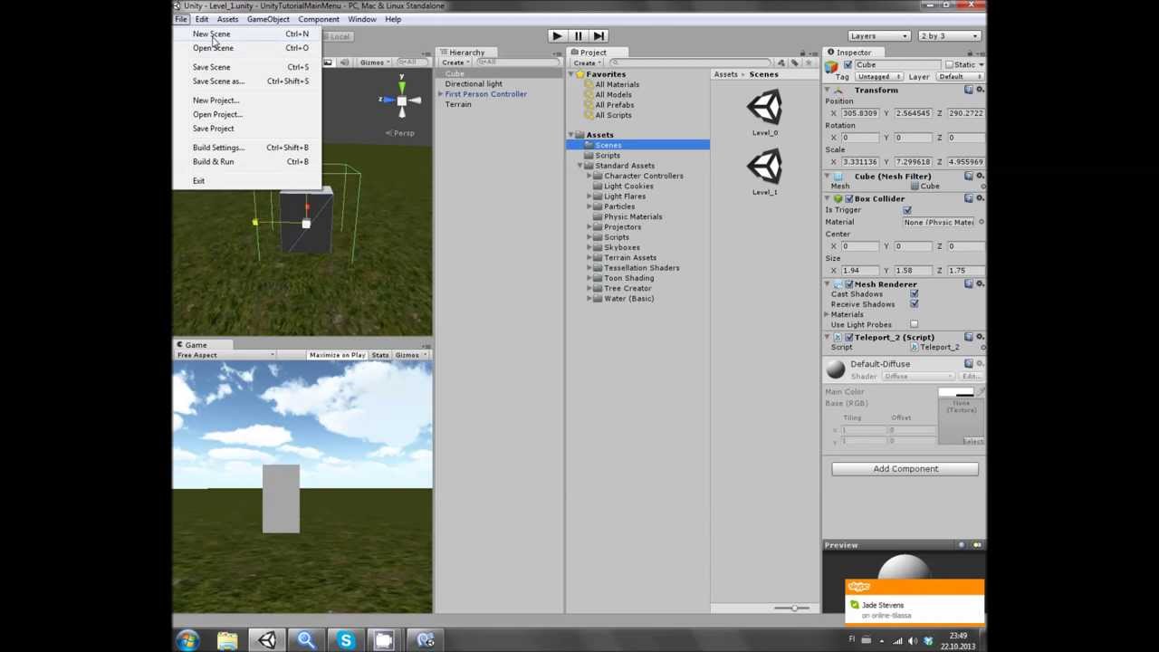Open the Free Aspect dropdown in Game view
Image resolution: width=1159 pixels, height=652 pixels.
click(225, 355)
